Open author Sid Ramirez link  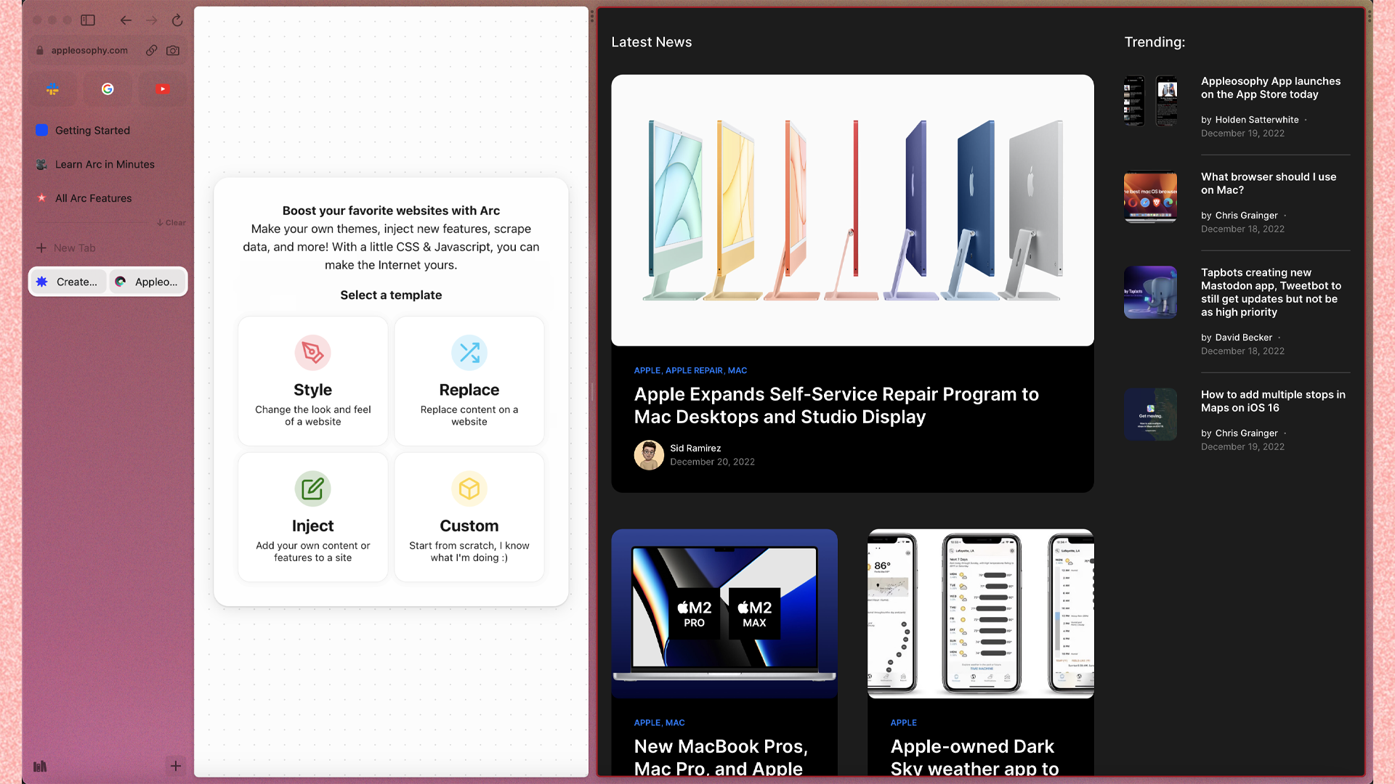click(695, 448)
